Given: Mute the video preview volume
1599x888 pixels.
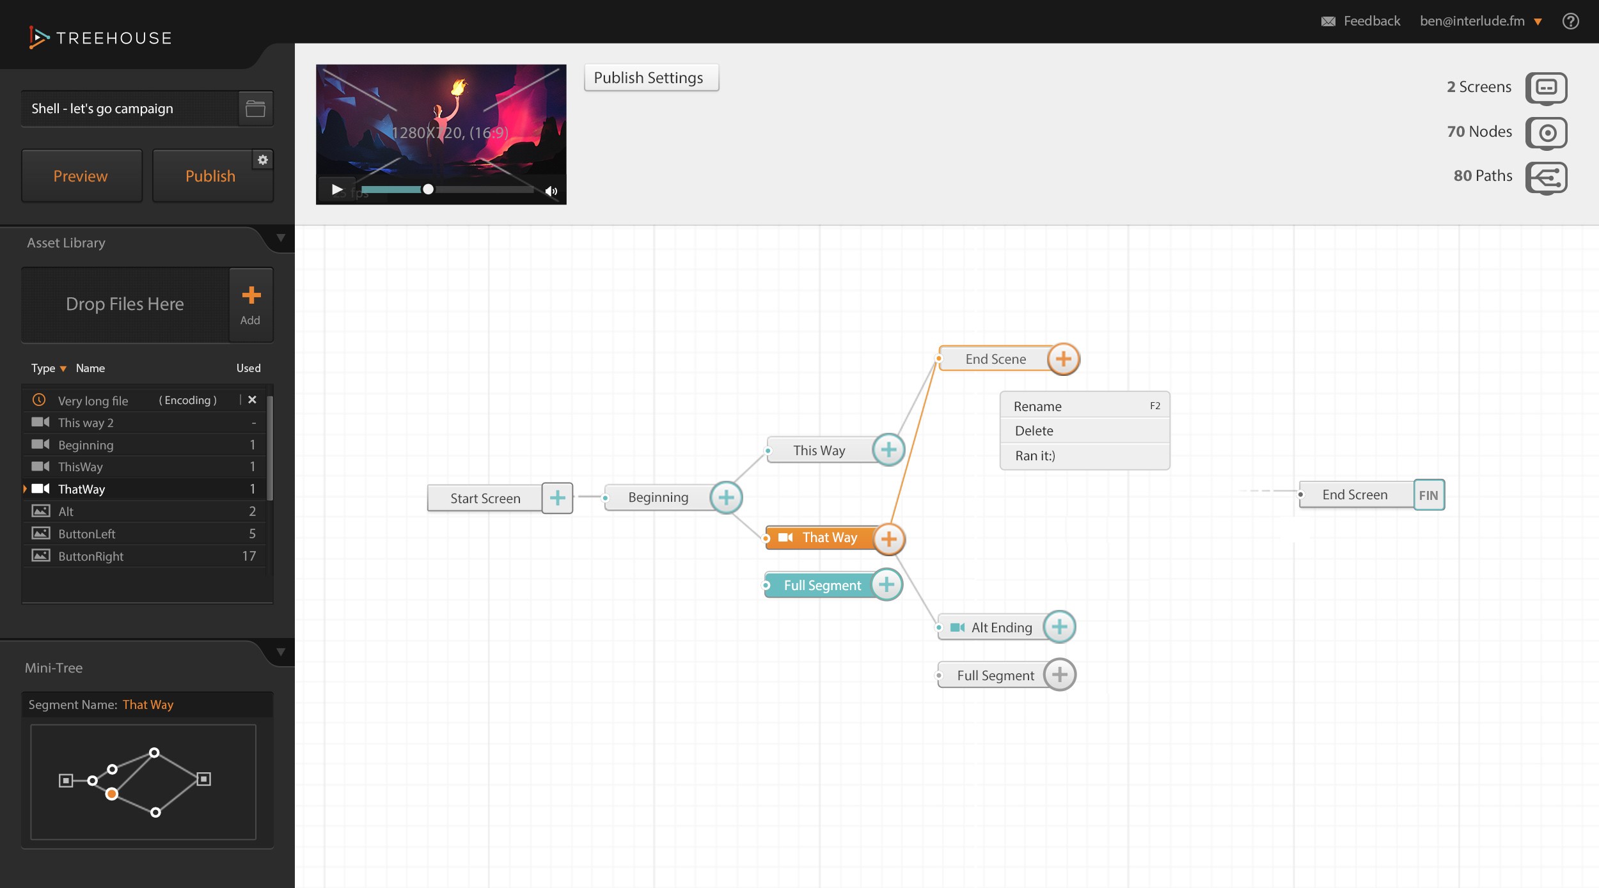Looking at the screenshot, I should click(x=551, y=191).
